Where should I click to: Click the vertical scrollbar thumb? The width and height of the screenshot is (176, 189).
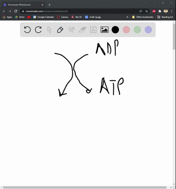(x=174, y=37)
